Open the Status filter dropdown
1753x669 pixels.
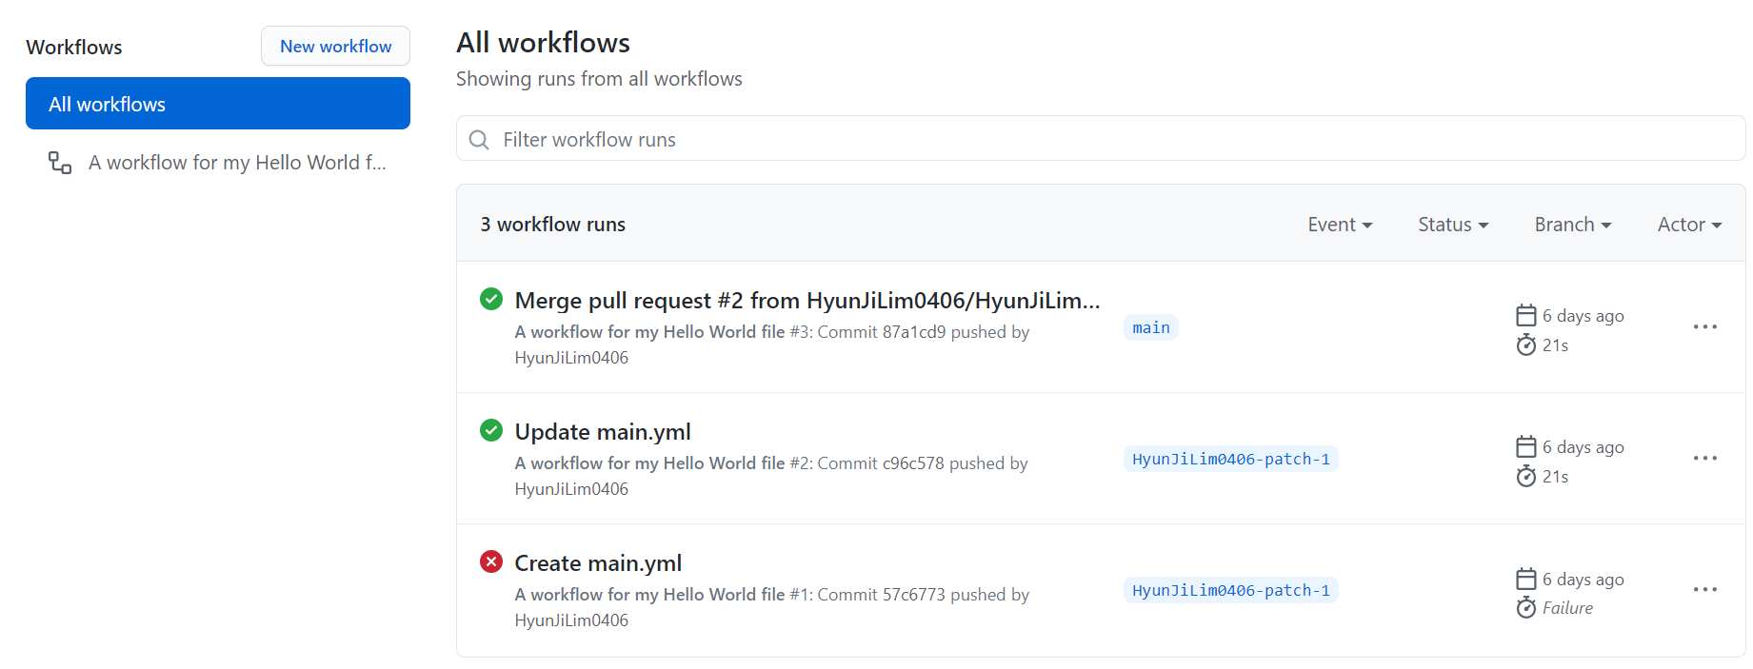click(1453, 225)
